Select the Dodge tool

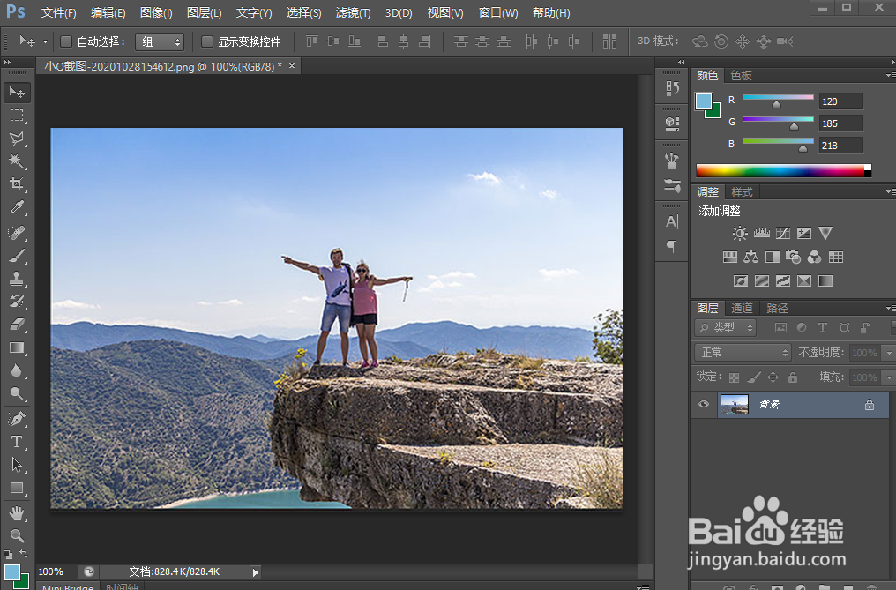point(17,393)
